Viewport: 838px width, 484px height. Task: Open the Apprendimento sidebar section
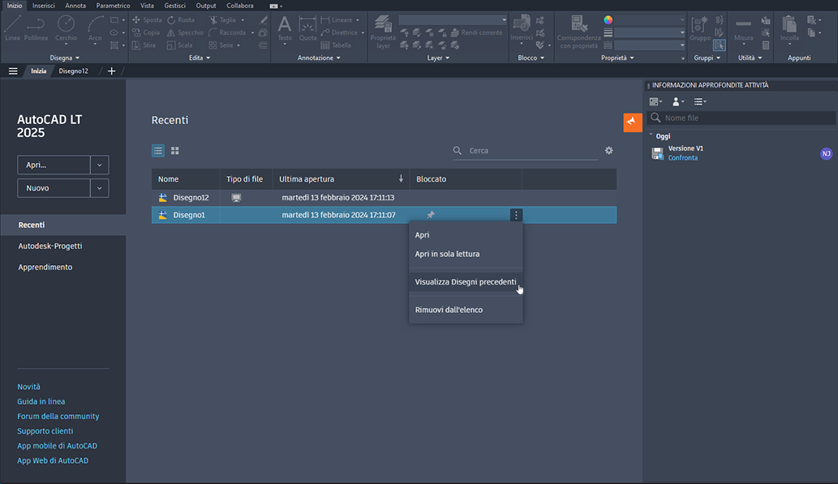45,267
